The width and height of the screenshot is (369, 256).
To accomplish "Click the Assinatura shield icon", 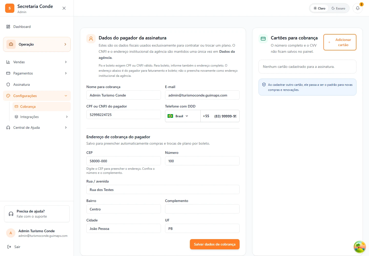I will click(8, 84).
